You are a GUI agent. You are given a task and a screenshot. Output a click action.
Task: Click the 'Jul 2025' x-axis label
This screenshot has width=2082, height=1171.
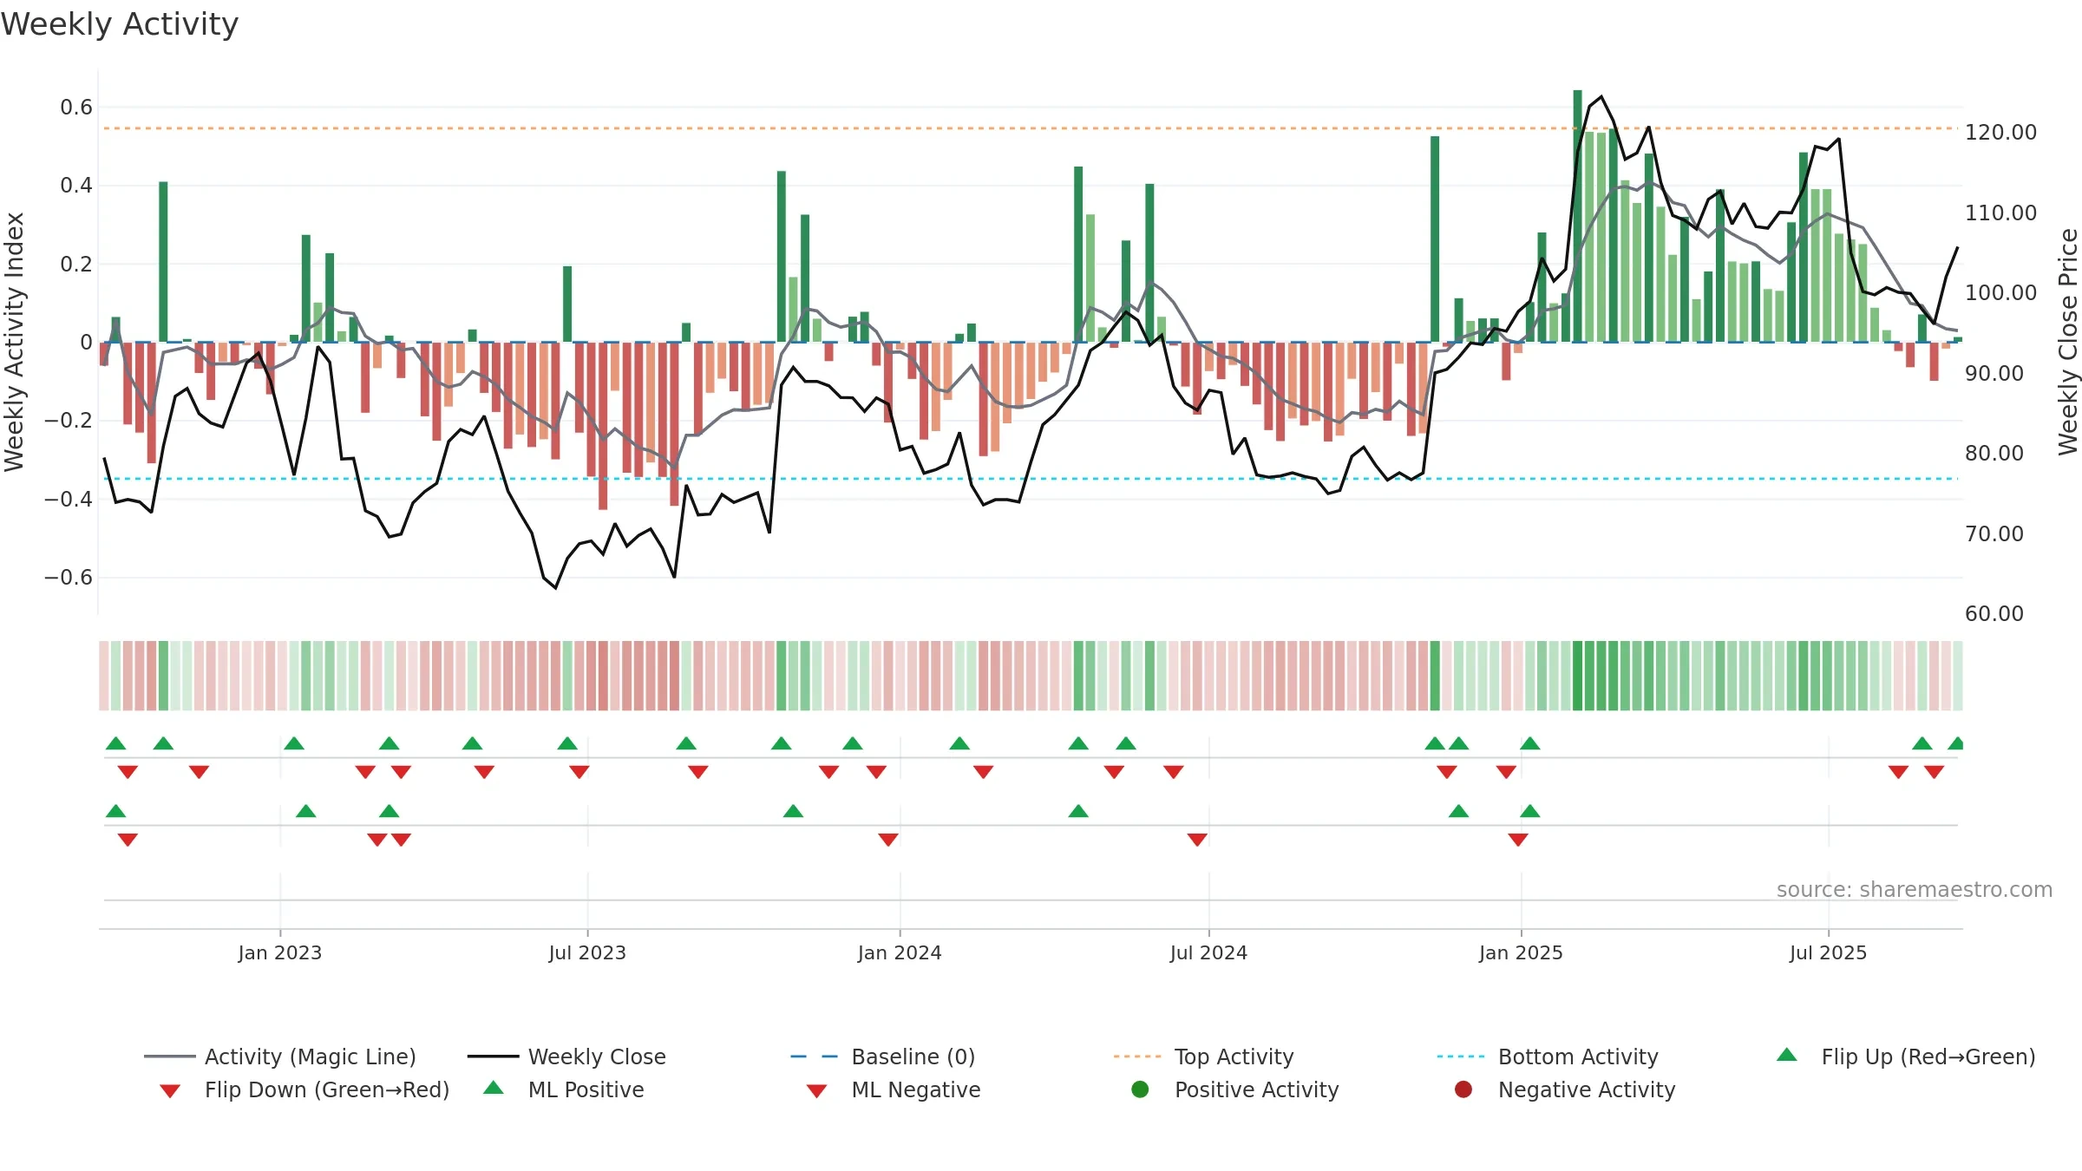tap(1828, 952)
